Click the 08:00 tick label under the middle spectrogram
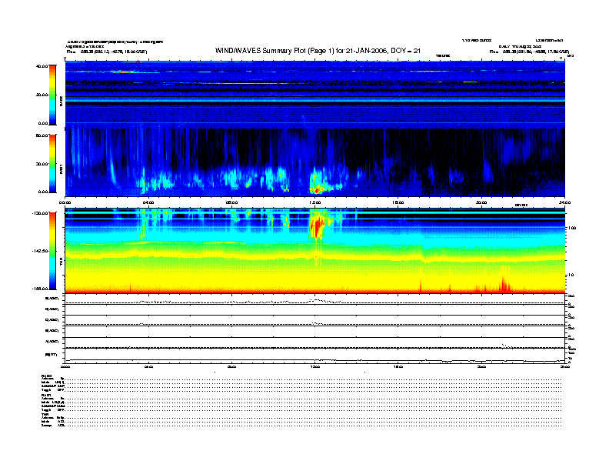This screenshot has width=609, height=471. click(x=231, y=202)
